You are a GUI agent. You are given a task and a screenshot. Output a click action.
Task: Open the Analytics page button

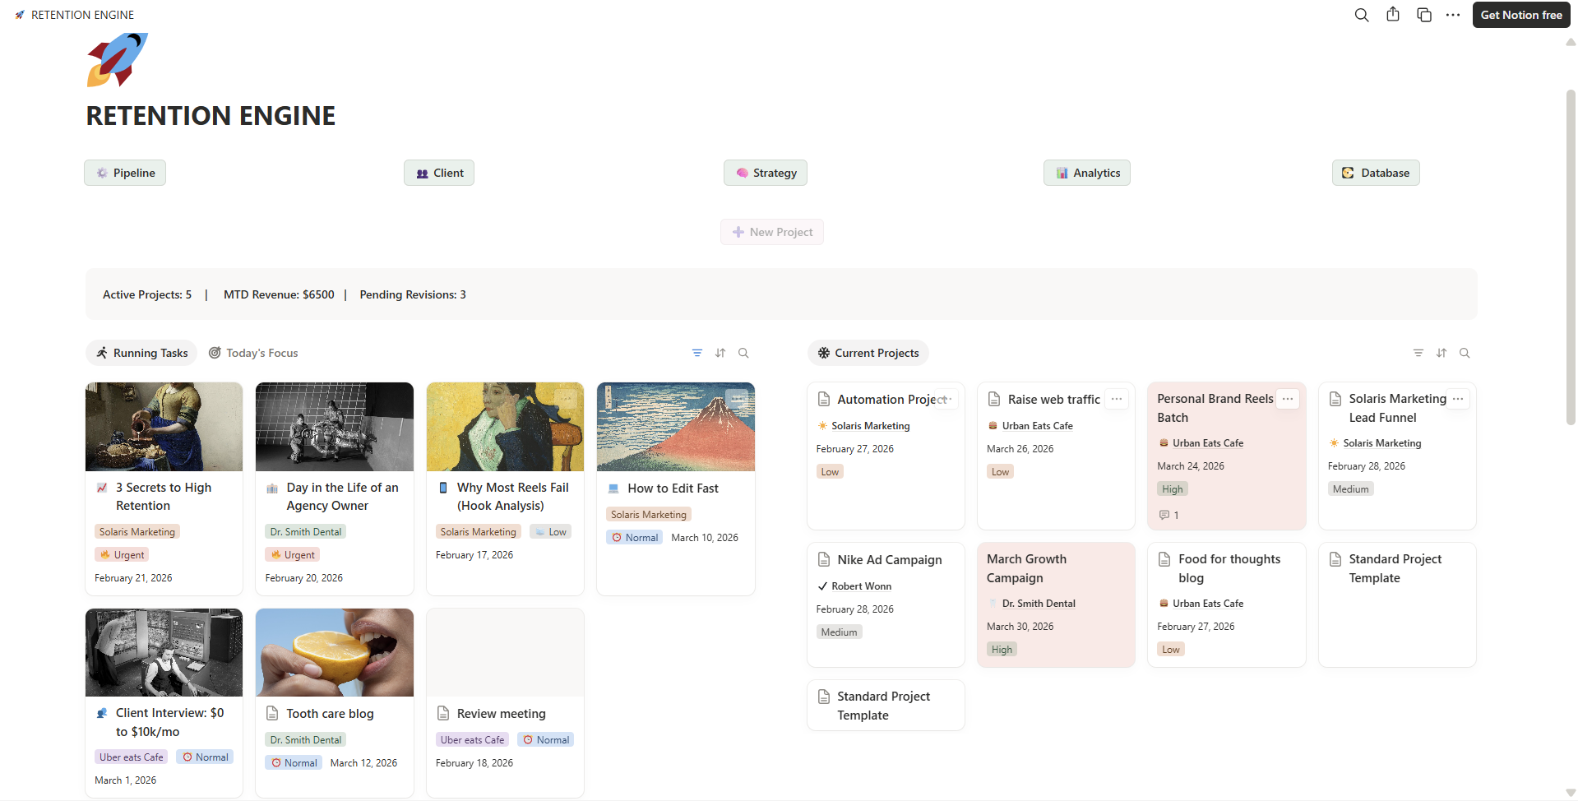pyautogui.click(x=1087, y=173)
